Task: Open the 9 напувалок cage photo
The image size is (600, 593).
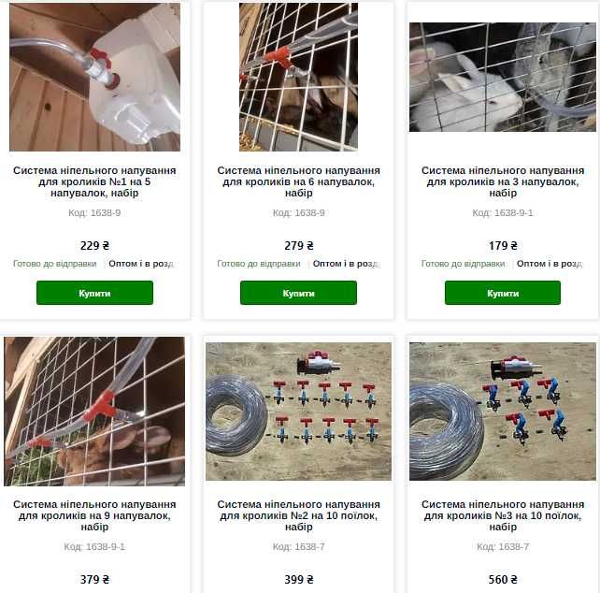Action: click(x=94, y=412)
